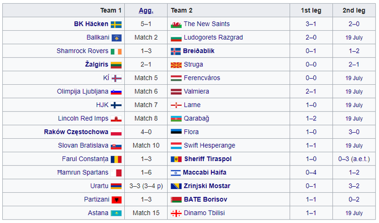
Task: Click the Poland flag next to Raków Częstochowa
Action: pyautogui.click(x=116, y=132)
